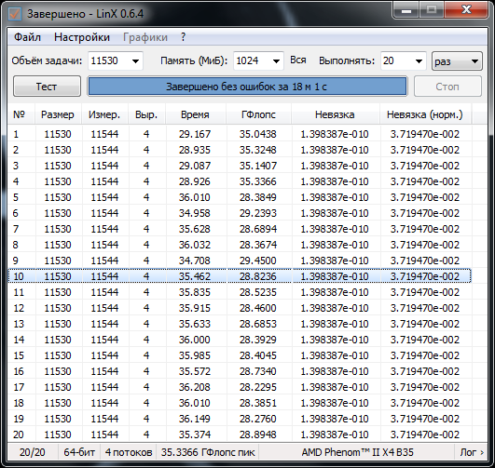Expand the Выполнять count dropdown
The image size is (495, 468).
[419, 60]
